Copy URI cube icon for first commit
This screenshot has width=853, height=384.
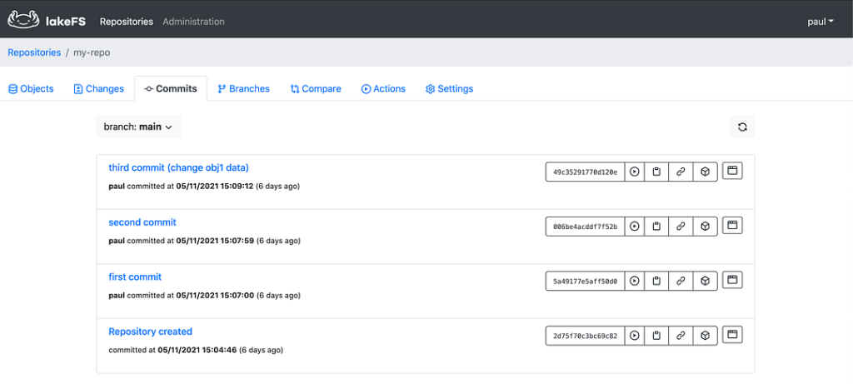(705, 281)
